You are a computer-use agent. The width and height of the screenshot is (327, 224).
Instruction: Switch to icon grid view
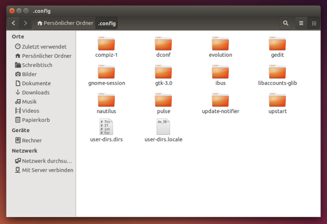click(314, 23)
